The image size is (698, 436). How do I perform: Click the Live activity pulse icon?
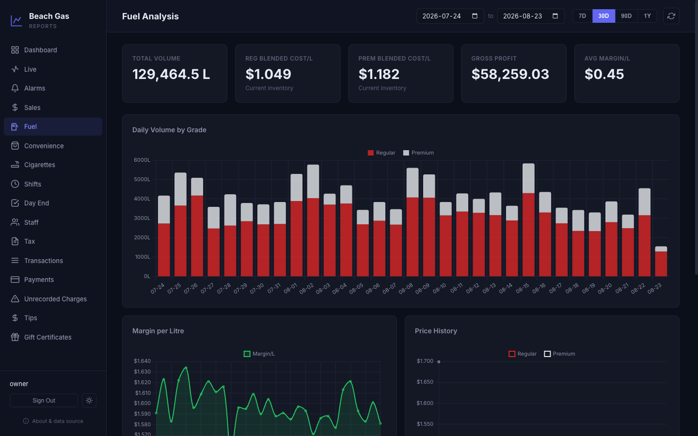click(15, 69)
